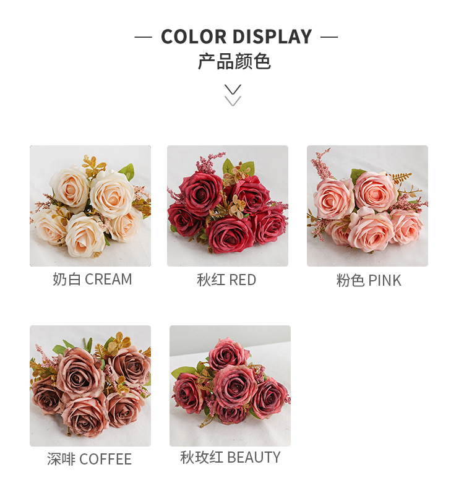
Task: Choose the coffee rose bouquet thumbnail
Action: (x=90, y=386)
